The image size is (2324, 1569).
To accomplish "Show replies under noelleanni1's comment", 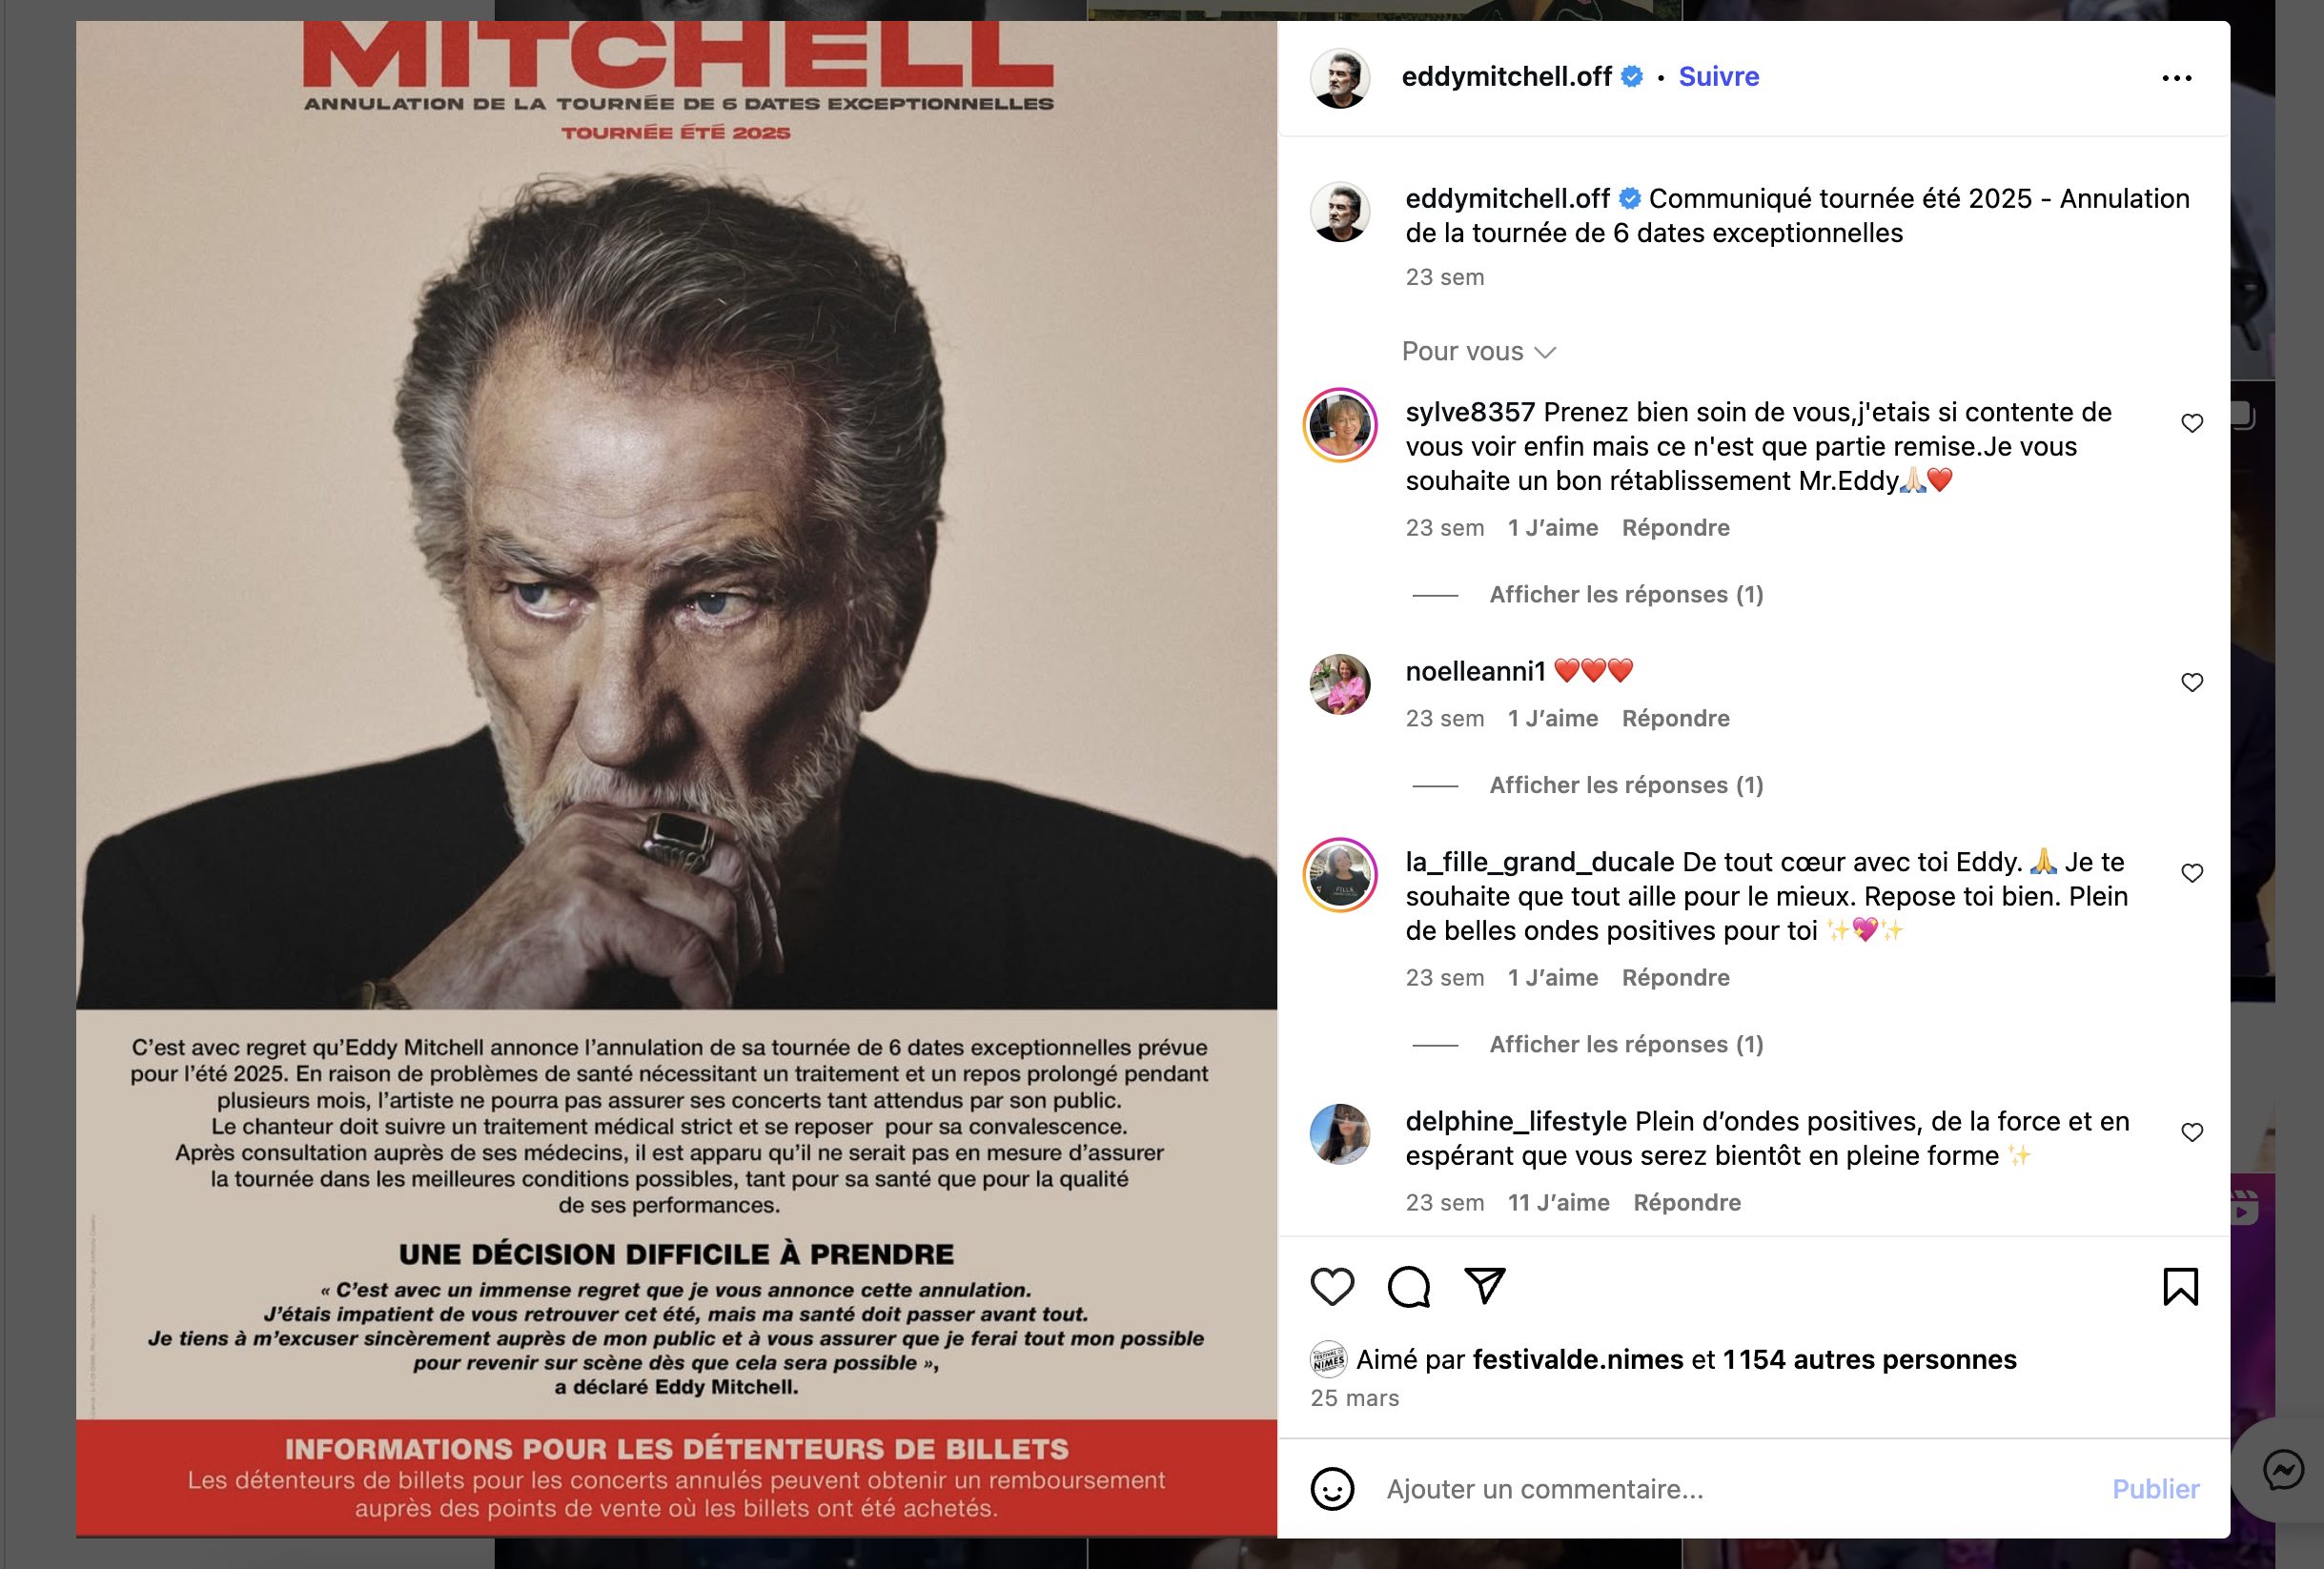I will (x=1626, y=786).
